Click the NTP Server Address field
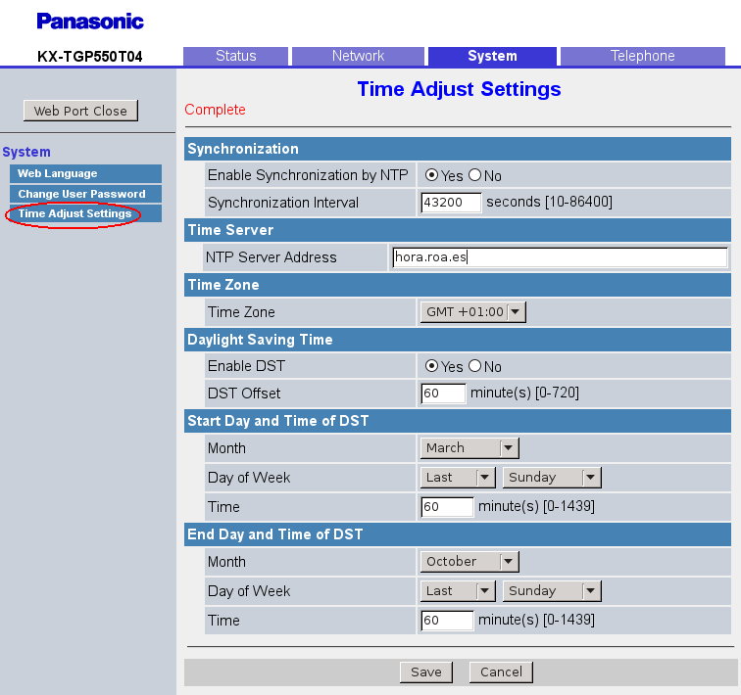This screenshot has width=741, height=695. [559, 257]
